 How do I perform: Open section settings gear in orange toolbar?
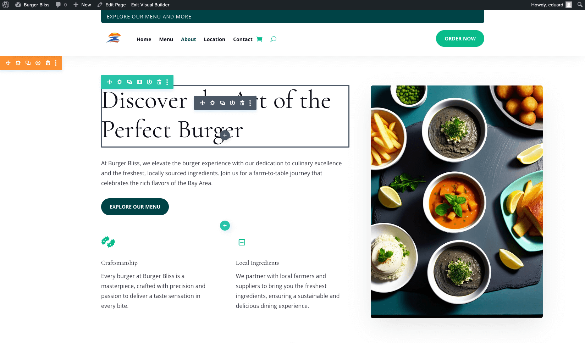[18, 63]
